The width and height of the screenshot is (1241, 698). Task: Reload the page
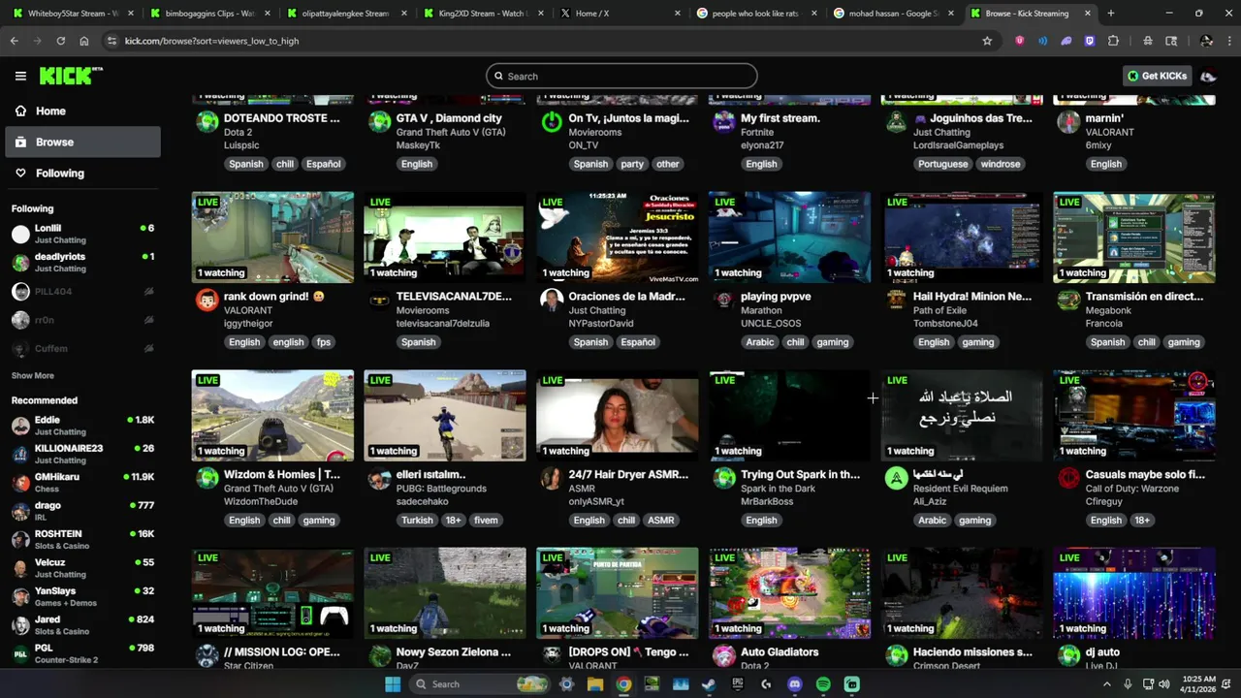pyautogui.click(x=60, y=41)
